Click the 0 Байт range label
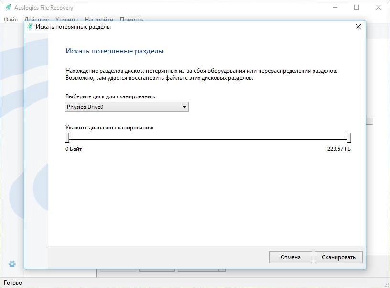390x288 pixels. tap(74, 149)
